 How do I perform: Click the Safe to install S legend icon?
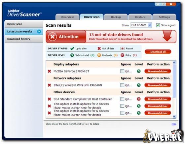pyautogui.click(x=72, y=55)
